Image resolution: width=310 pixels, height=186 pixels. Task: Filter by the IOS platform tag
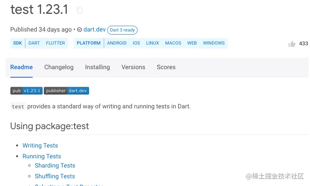click(x=136, y=43)
